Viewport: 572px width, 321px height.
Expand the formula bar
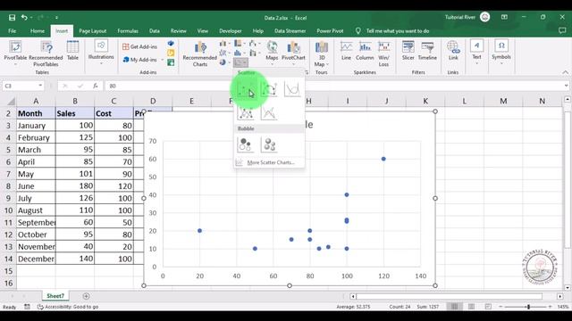pyautogui.click(x=566, y=86)
